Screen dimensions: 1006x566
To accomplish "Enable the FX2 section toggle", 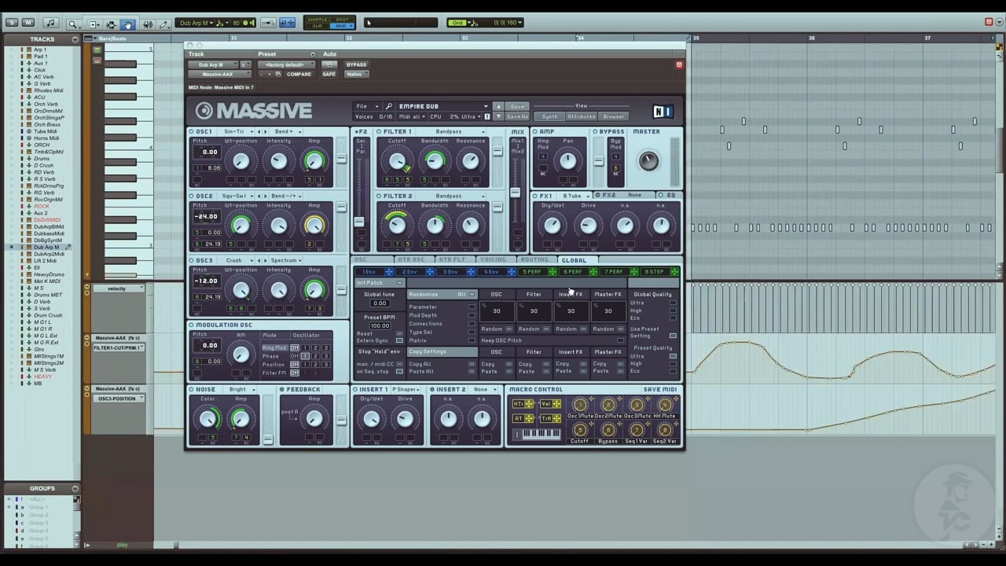I will tap(598, 195).
